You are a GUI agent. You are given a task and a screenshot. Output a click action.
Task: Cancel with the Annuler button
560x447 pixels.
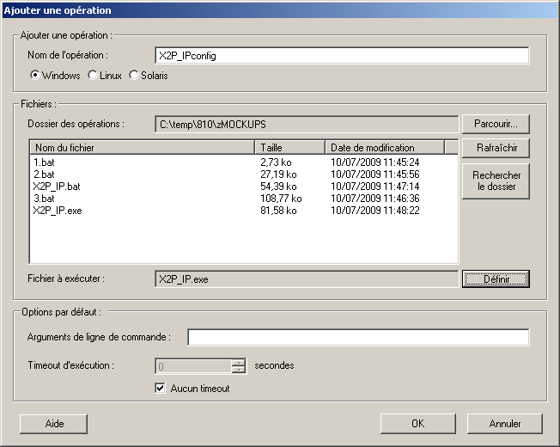pos(505,424)
